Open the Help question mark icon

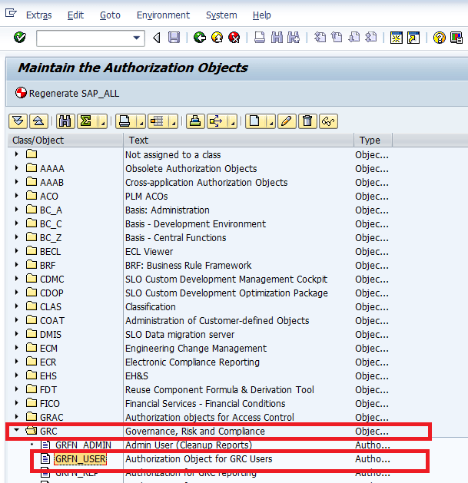439,38
